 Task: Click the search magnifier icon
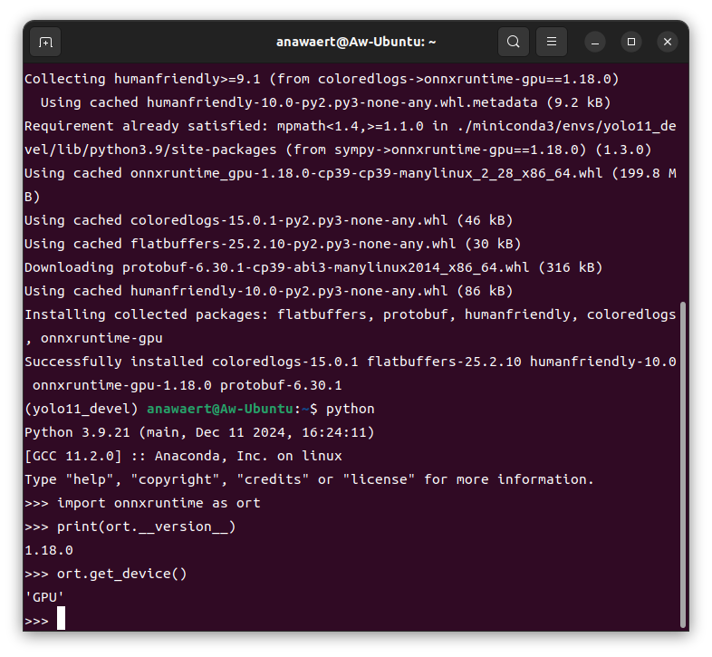514,42
